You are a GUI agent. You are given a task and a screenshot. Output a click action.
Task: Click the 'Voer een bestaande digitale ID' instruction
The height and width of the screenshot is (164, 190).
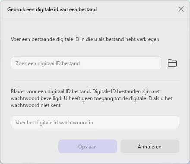85,39
